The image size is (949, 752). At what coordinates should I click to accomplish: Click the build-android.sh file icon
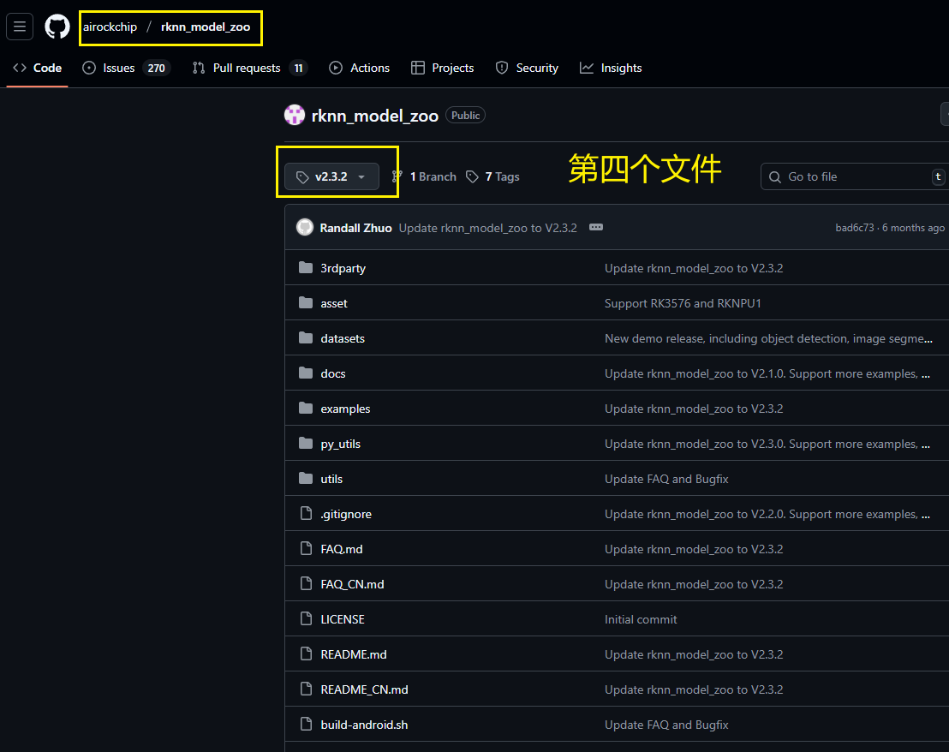(307, 724)
